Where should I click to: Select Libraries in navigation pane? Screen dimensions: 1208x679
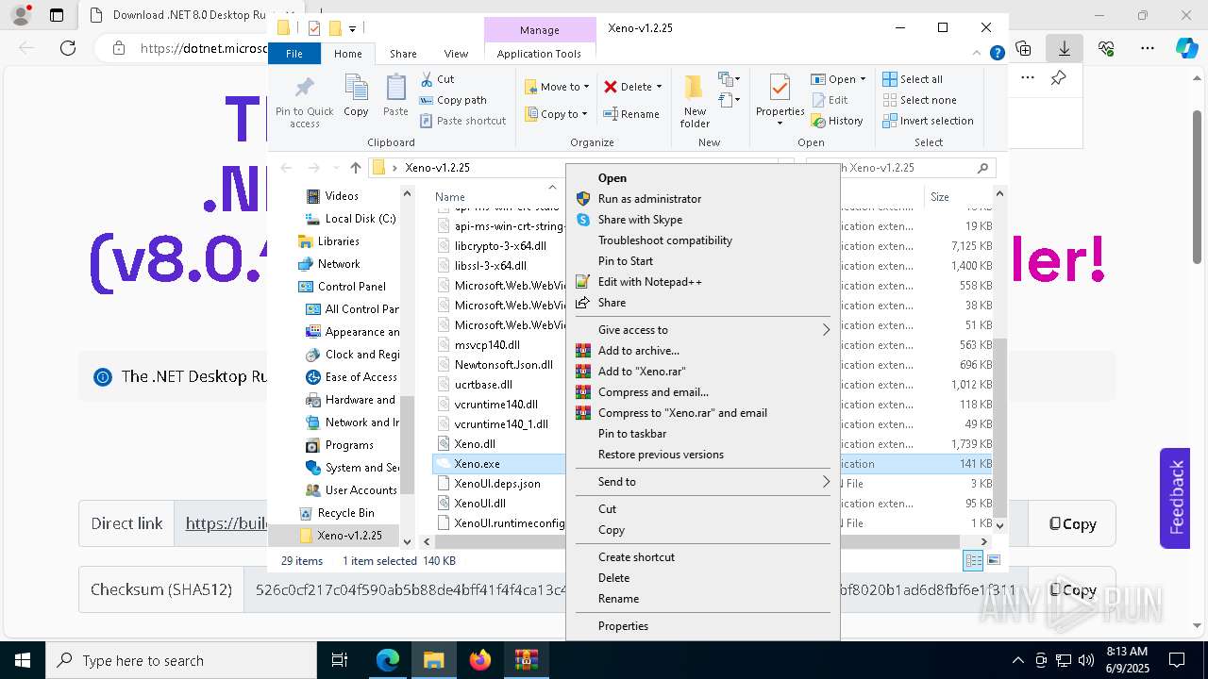click(x=338, y=241)
